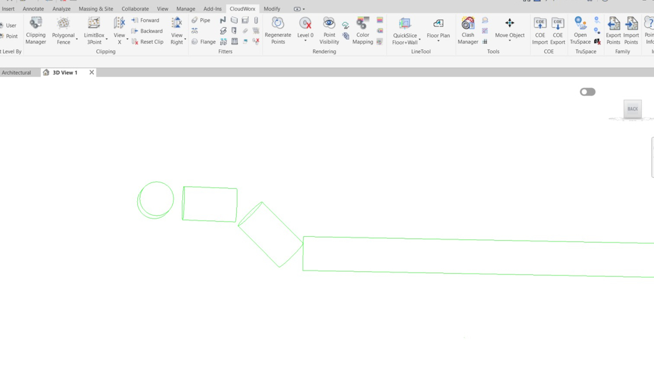Click the COE Import icon

click(540, 24)
